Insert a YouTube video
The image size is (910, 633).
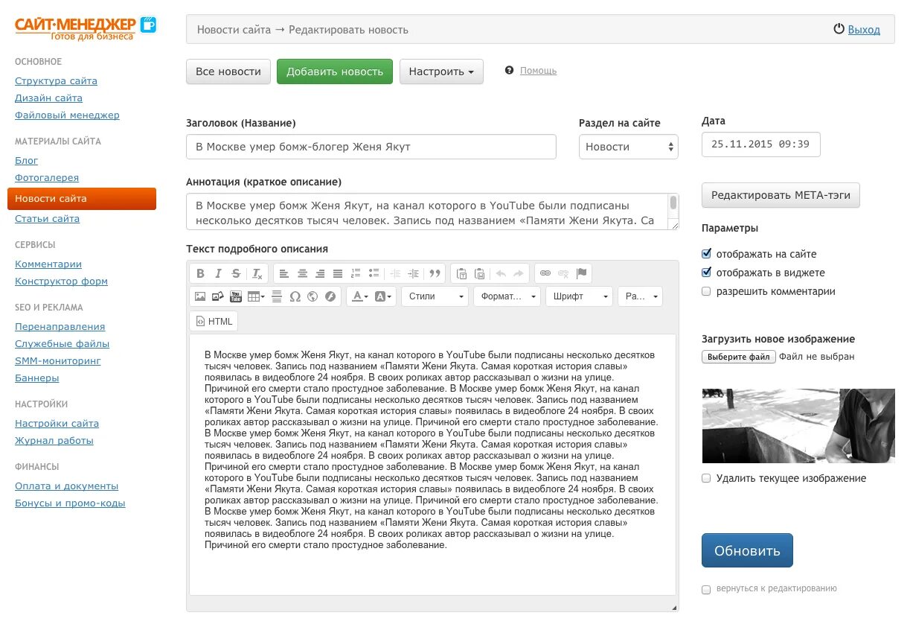[x=236, y=296]
